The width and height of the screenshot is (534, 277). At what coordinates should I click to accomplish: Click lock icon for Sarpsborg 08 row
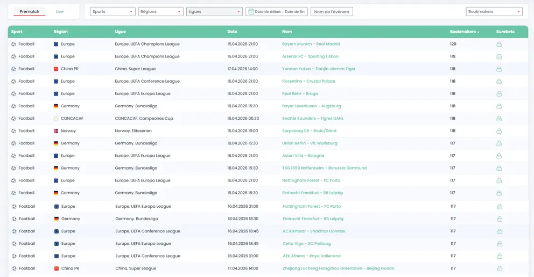(x=498, y=131)
